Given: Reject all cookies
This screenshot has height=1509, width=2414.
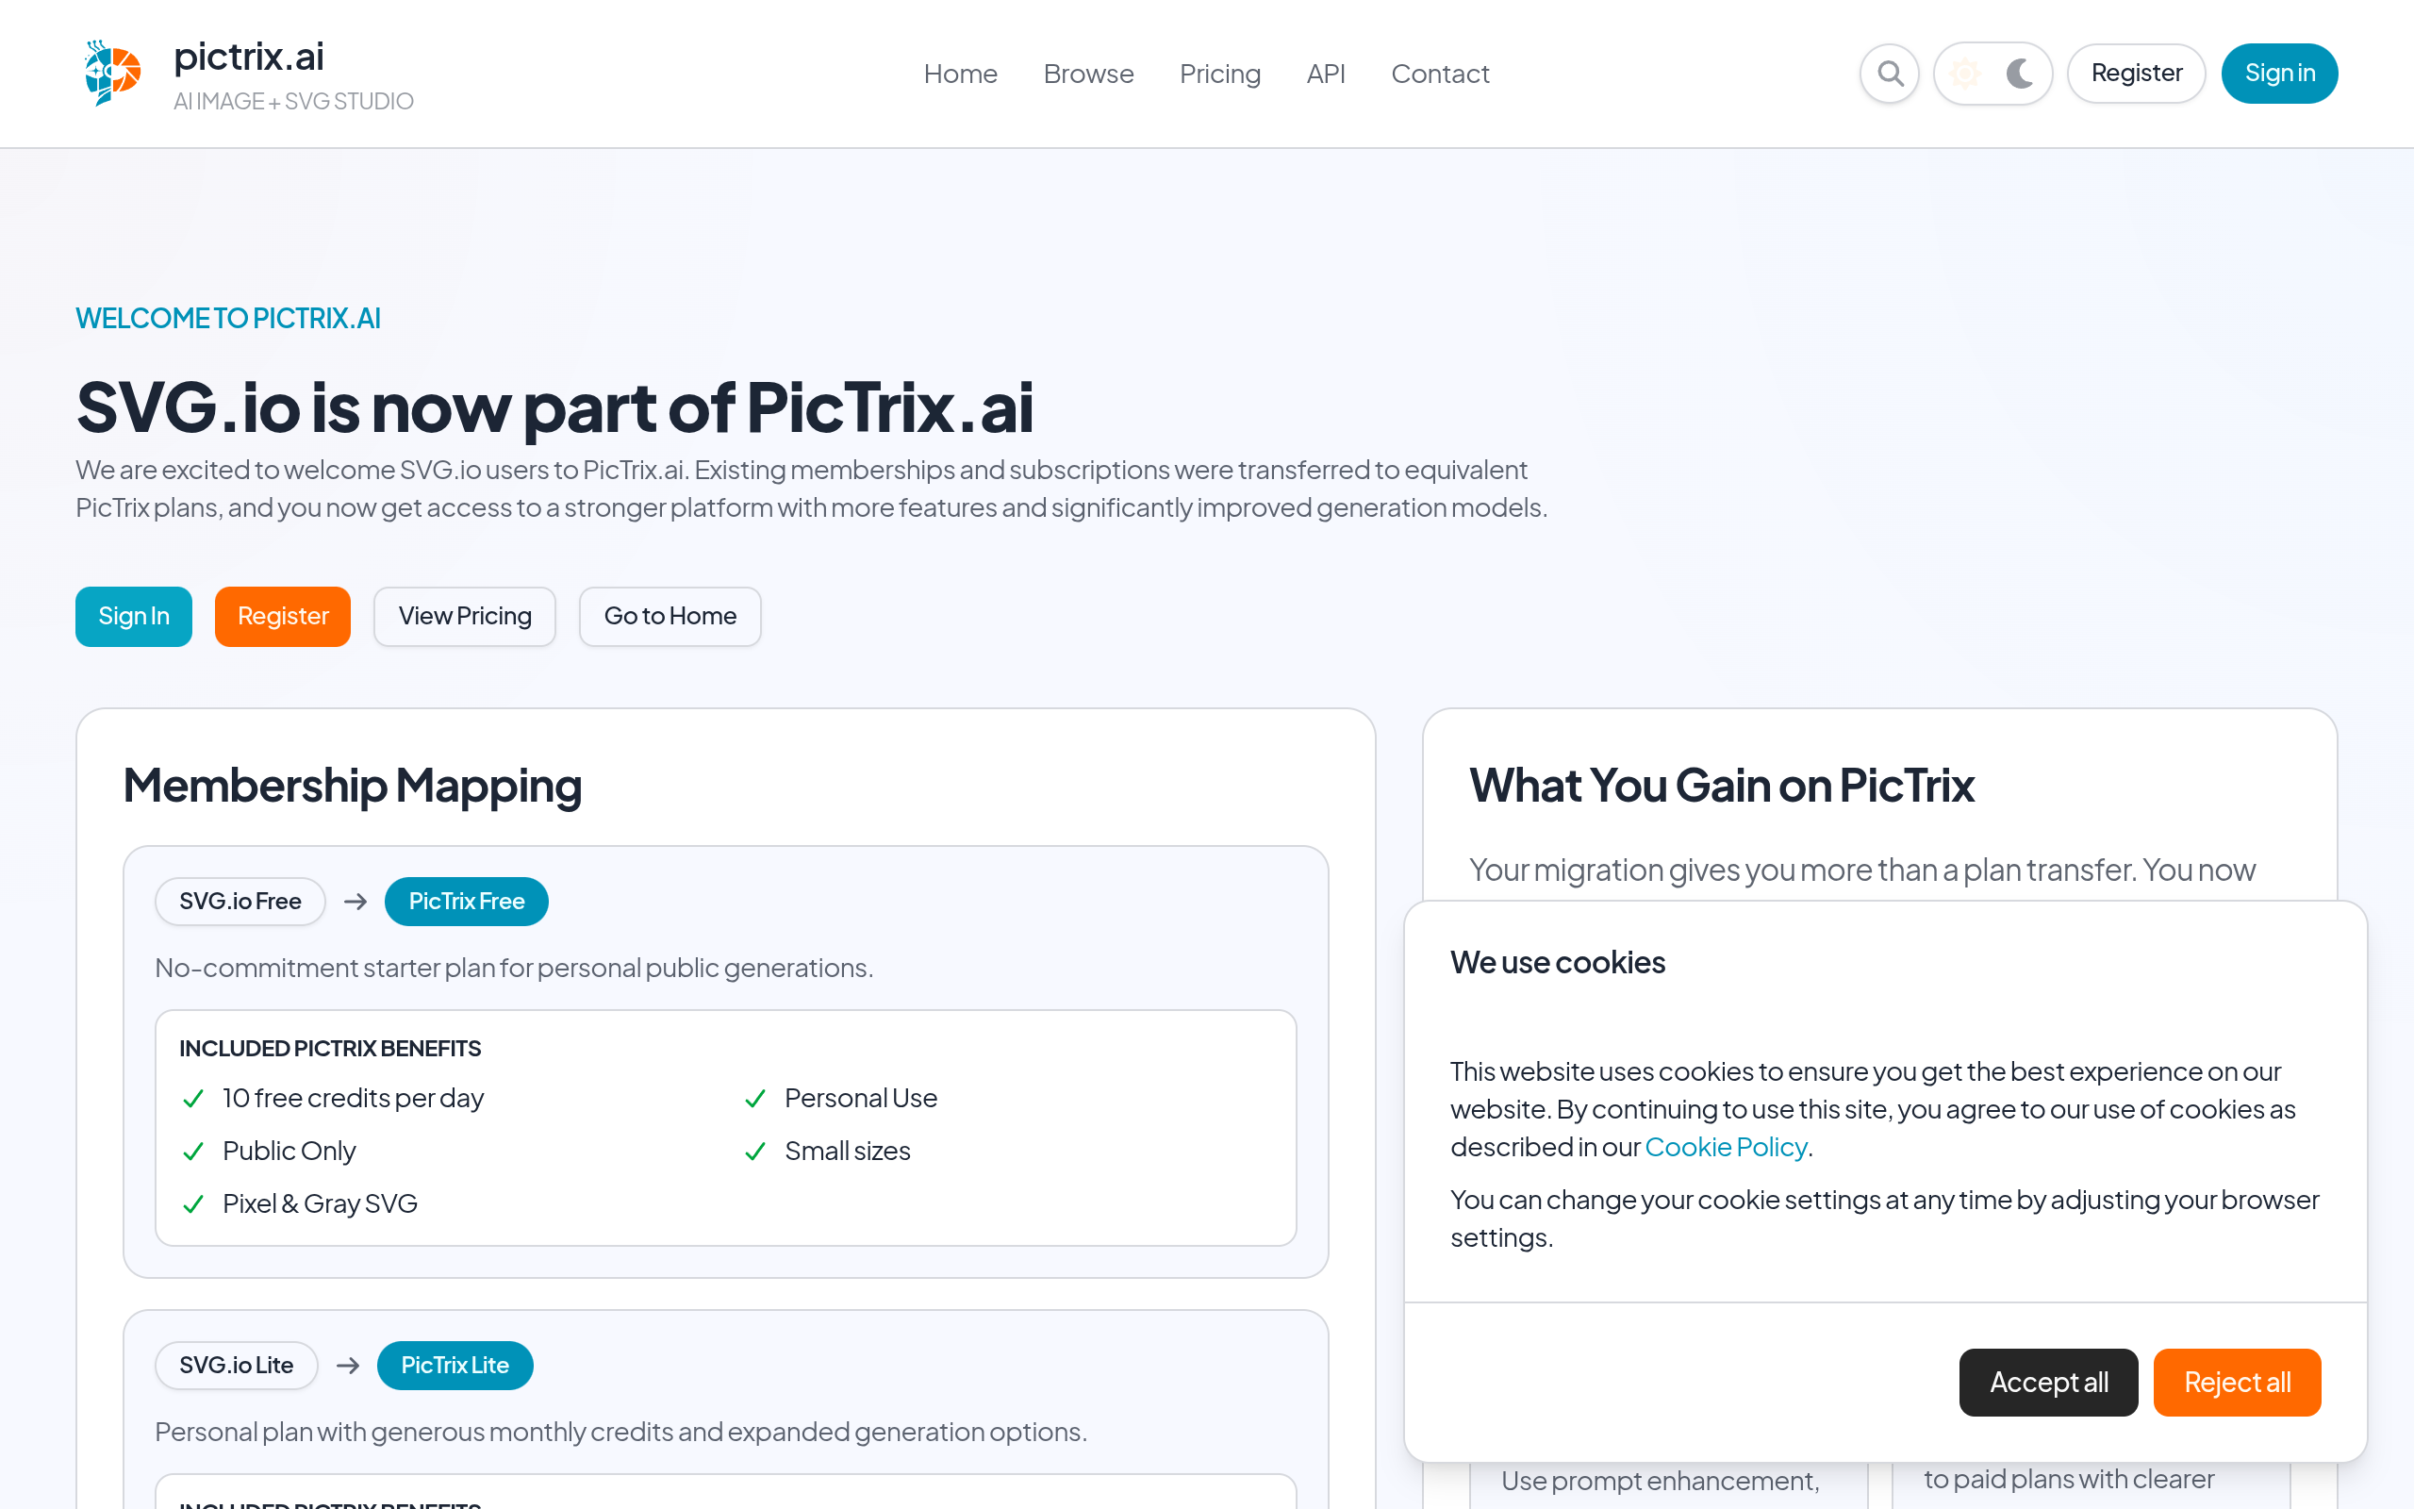Looking at the screenshot, I should pos(2237,1382).
